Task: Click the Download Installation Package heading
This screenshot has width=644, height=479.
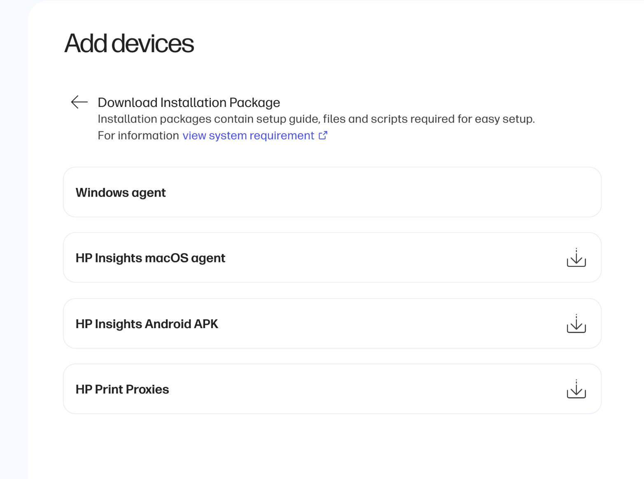Action: pos(189,102)
